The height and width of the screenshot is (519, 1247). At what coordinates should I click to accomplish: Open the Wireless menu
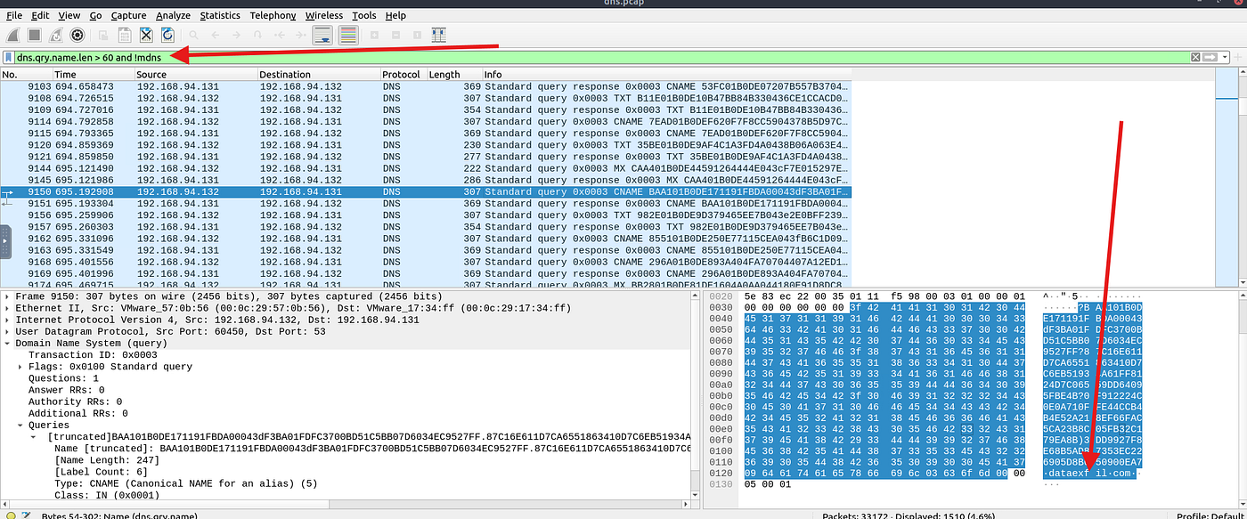323,15
